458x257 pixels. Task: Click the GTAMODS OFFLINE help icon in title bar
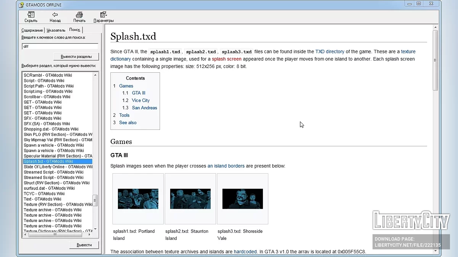(21, 5)
